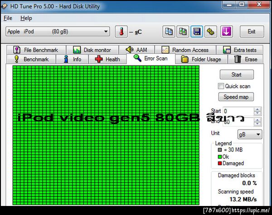The height and width of the screenshot is (215, 272).
Task: Copy info to clipboard toolbar icon
Action: (x=169, y=32)
